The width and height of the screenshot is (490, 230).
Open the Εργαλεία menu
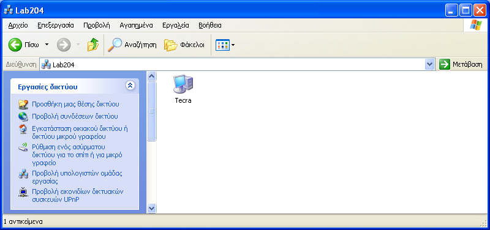tap(176, 26)
